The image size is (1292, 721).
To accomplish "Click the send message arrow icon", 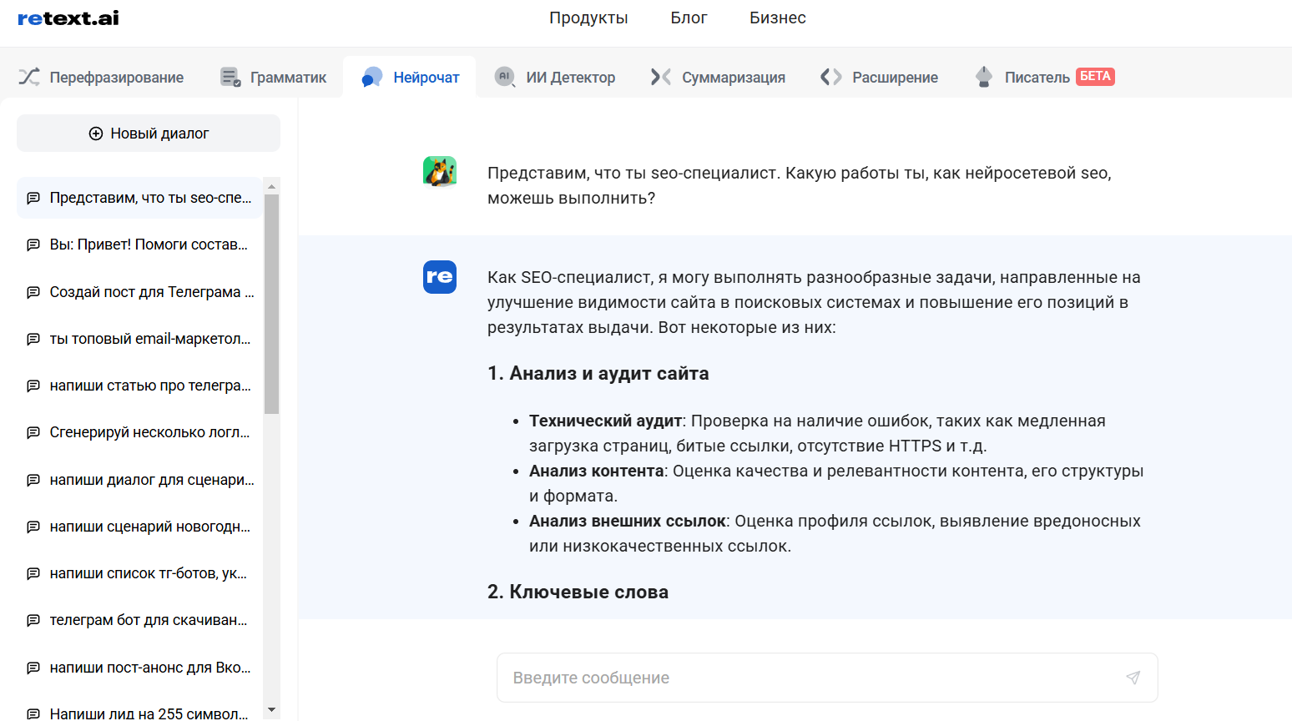I will (x=1133, y=678).
